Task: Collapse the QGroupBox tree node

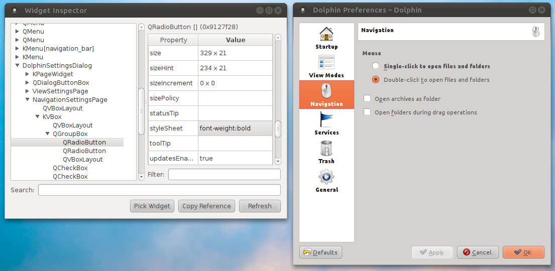Action: tap(47, 133)
